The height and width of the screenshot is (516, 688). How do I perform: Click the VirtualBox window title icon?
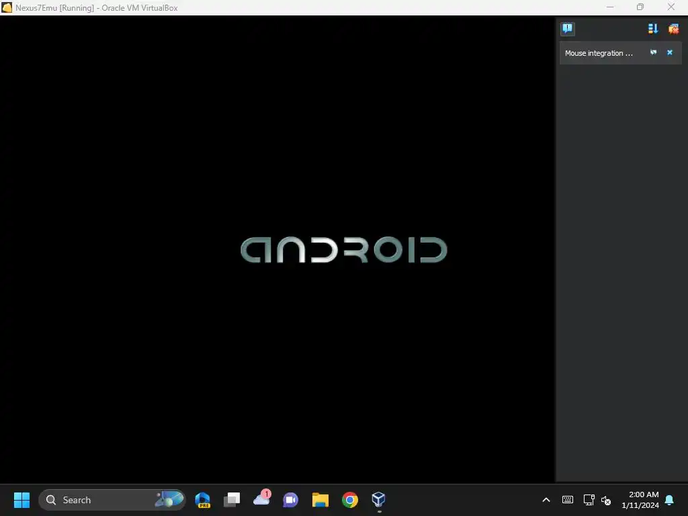click(x=7, y=7)
